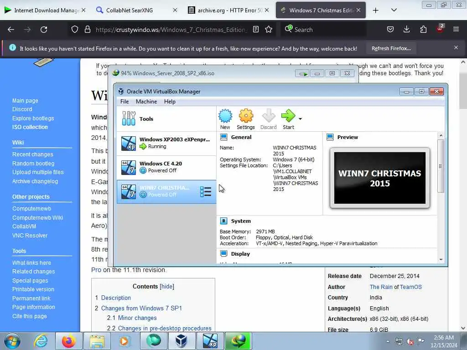Click the General section header
The height and width of the screenshot is (350, 467).
pos(241,137)
